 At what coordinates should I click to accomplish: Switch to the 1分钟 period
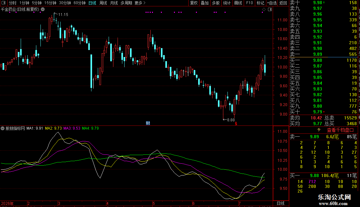[24, 3]
